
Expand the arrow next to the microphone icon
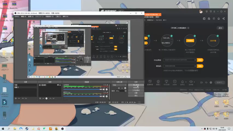(x=186, y=82)
